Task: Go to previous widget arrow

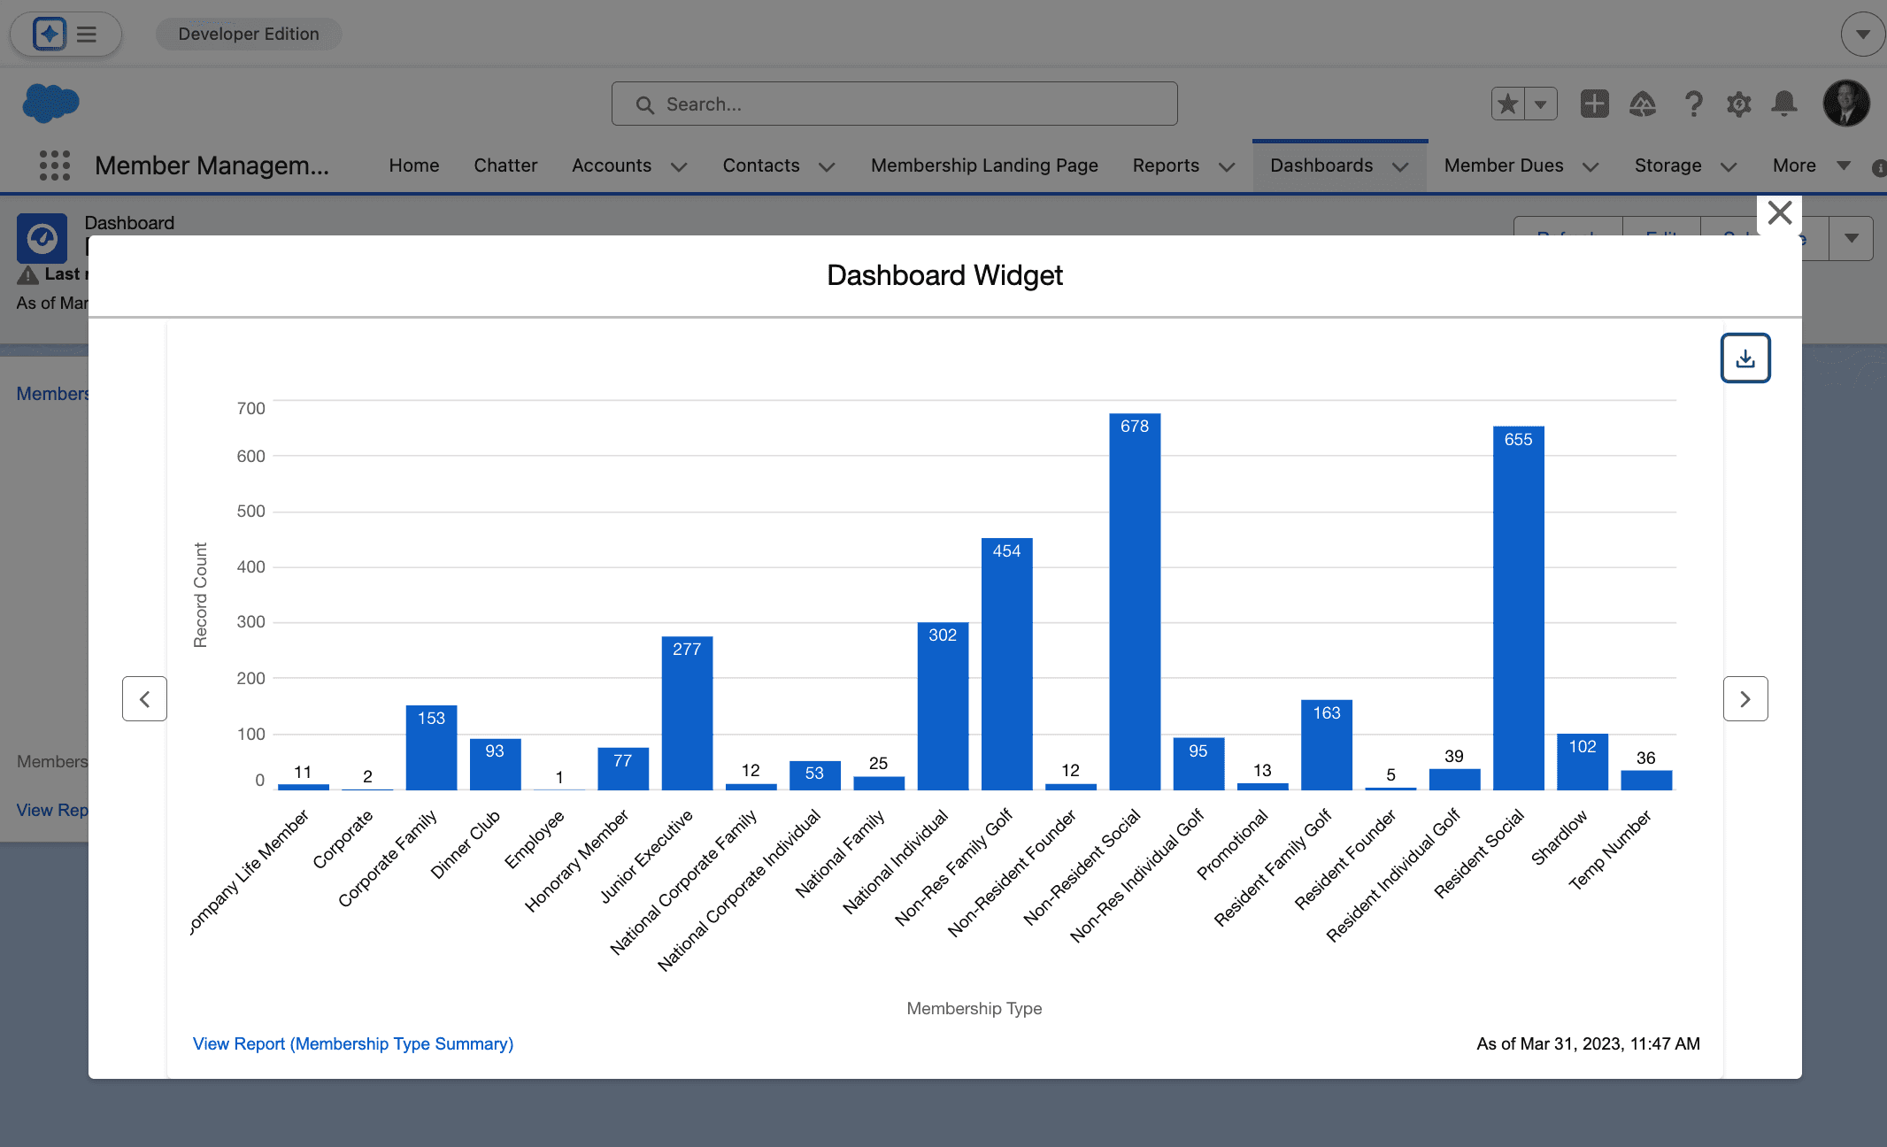Action: (144, 699)
